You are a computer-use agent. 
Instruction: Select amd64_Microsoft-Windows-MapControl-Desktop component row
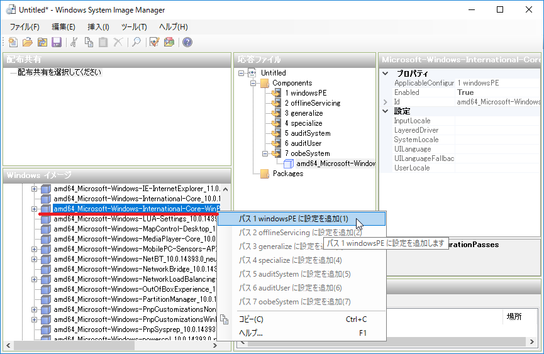135,229
